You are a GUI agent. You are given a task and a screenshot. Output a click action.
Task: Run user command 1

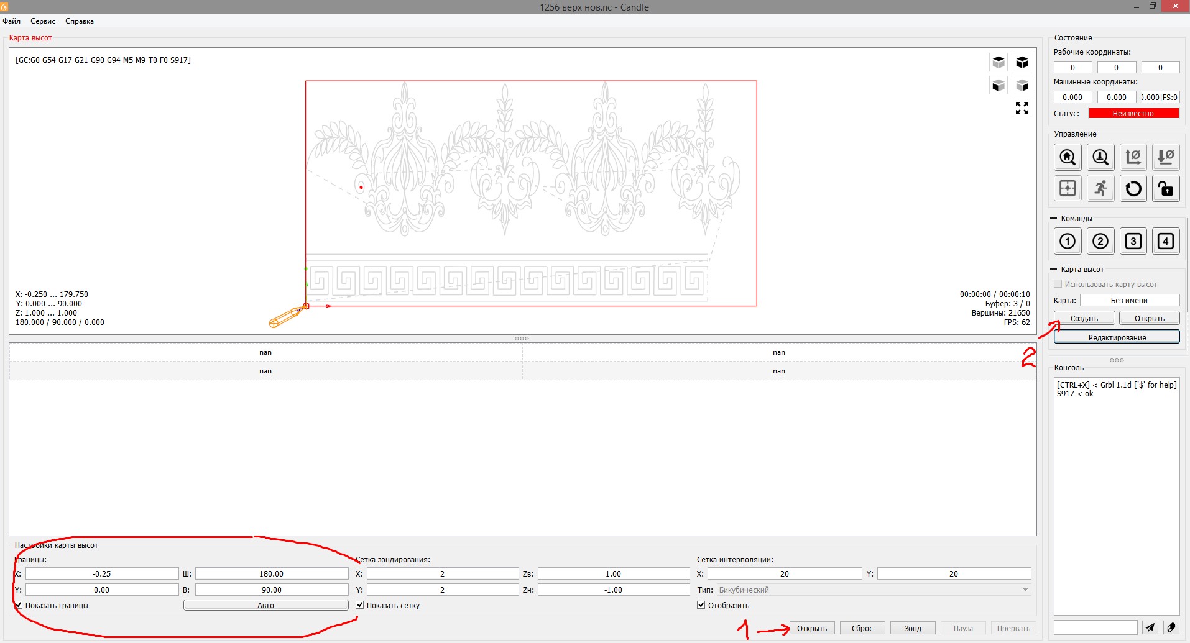(1068, 241)
